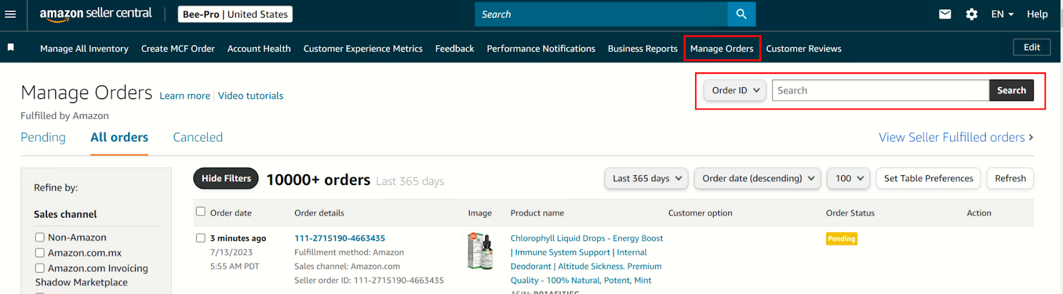Focus the Order ID search input field
1063x294 pixels.
click(880, 90)
